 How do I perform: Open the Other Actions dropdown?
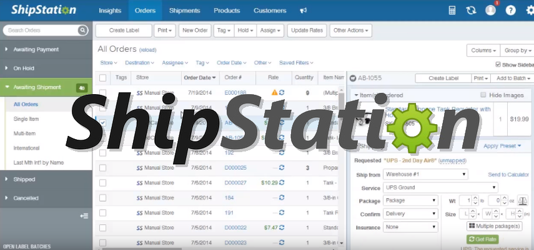(x=351, y=31)
